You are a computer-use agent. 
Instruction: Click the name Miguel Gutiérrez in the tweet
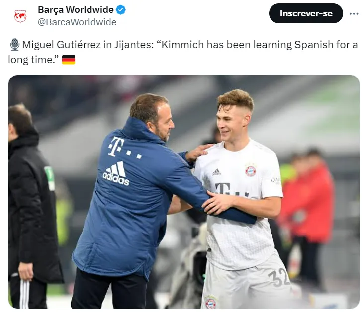62,45
